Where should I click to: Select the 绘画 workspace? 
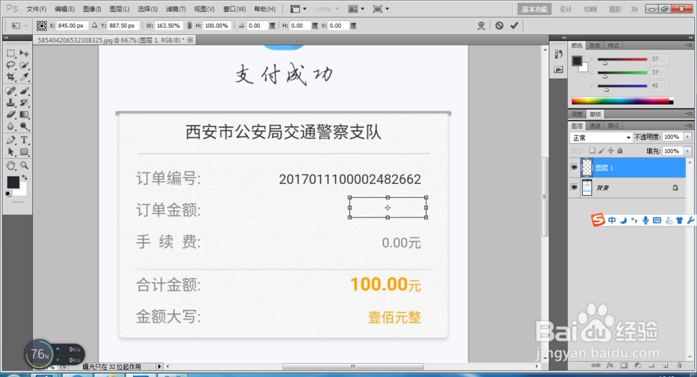[590, 9]
